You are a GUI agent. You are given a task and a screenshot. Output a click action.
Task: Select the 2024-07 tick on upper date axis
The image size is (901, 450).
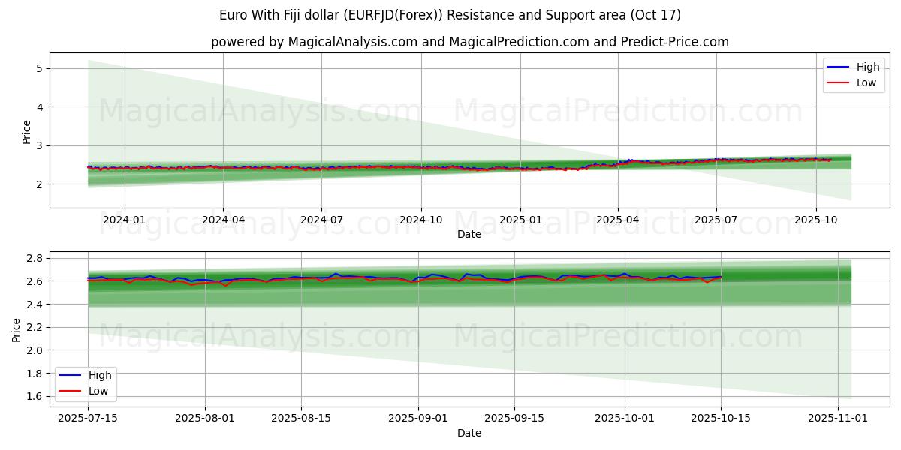321,220
